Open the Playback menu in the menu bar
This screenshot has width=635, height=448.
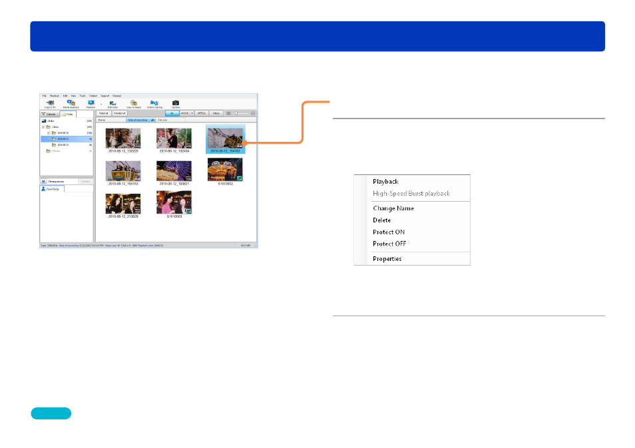[55, 96]
